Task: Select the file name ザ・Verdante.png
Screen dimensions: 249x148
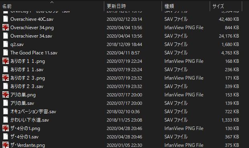Action: (x=28, y=145)
